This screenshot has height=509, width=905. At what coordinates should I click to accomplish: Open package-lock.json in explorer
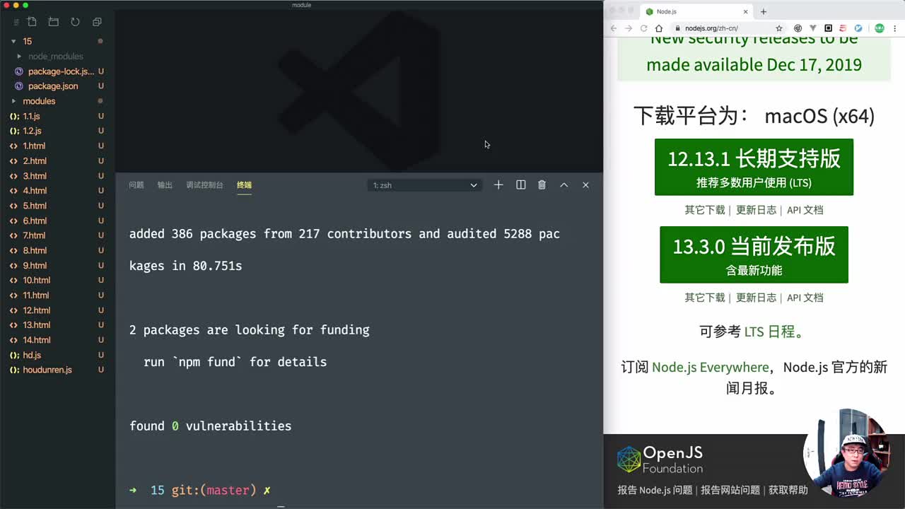[x=58, y=71]
